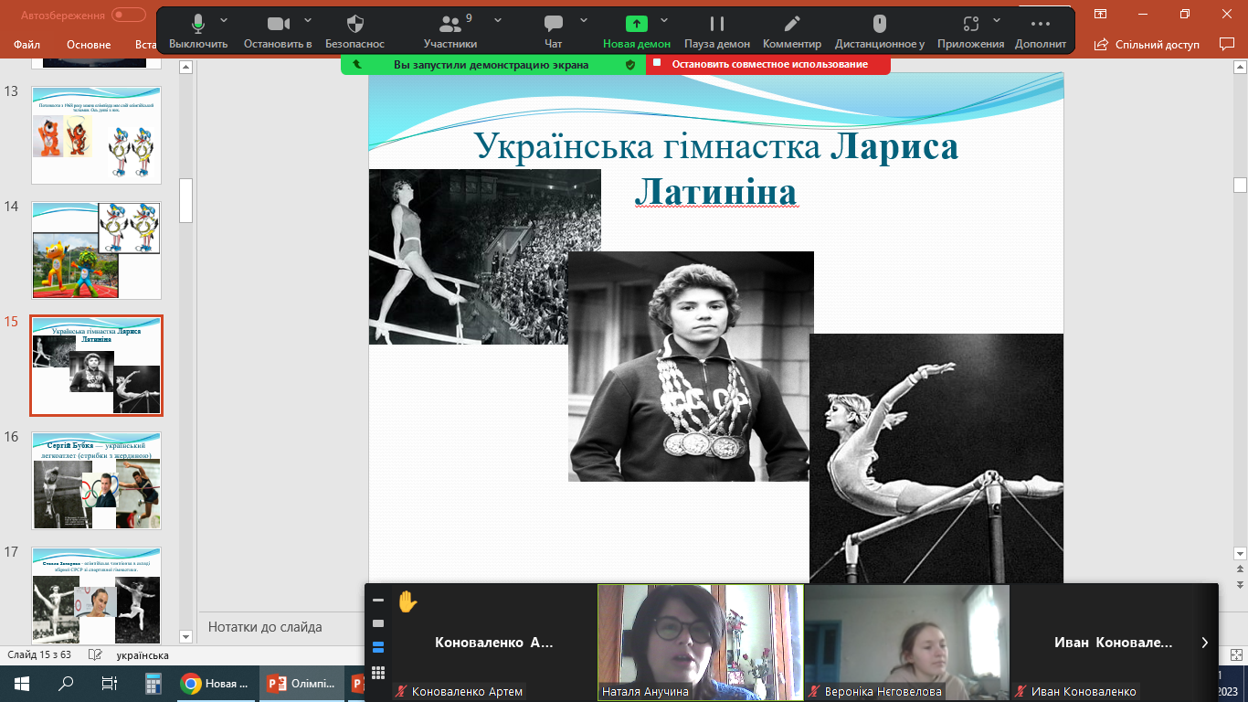
Task: Open the Основне ribbon tab
Action: pos(89,44)
